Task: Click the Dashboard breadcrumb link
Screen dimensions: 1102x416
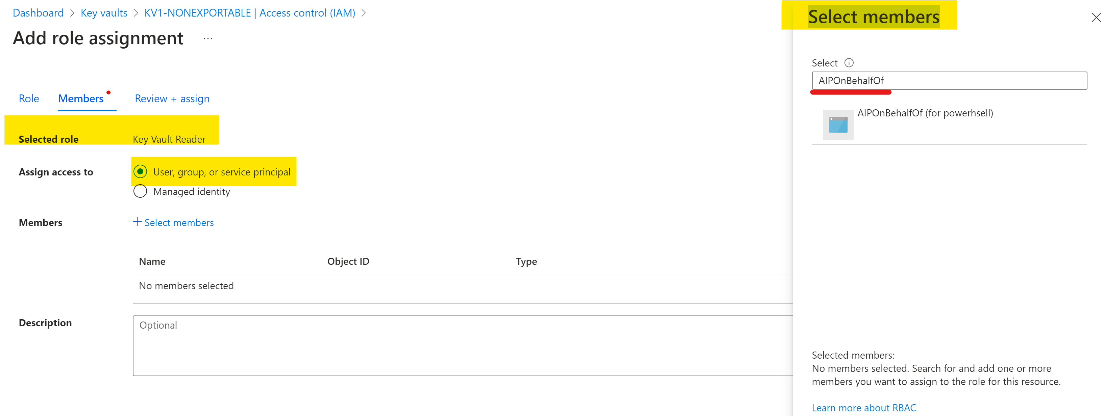Action: [38, 13]
